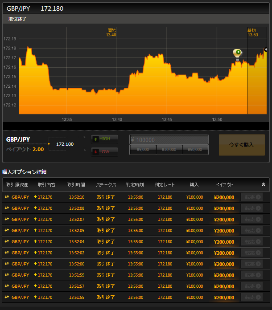Image resolution: width=272 pixels, height=310 pixels.
Task: Click the up arrow beside 172.170 in 13:52:10 row
Action: [x=35, y=197]
